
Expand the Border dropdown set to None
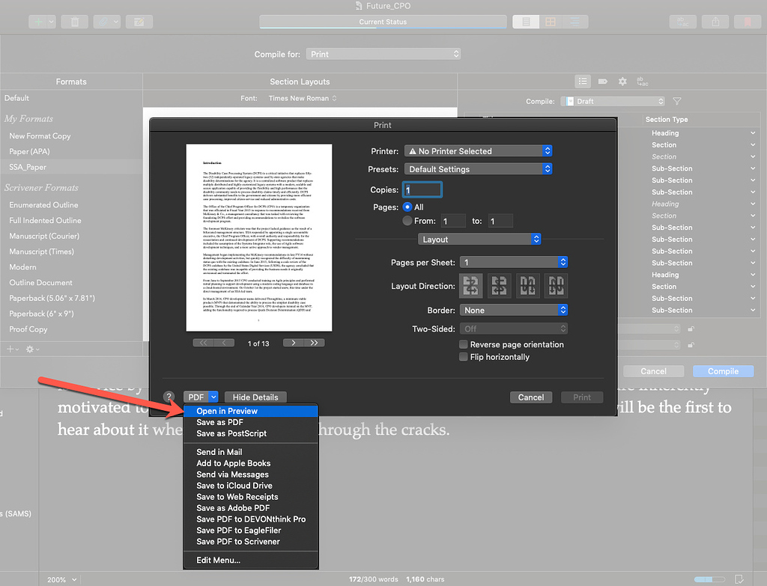[x=514, y=309]
